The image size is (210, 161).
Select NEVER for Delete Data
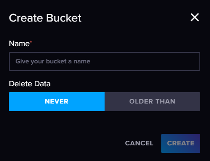(57, 101)
